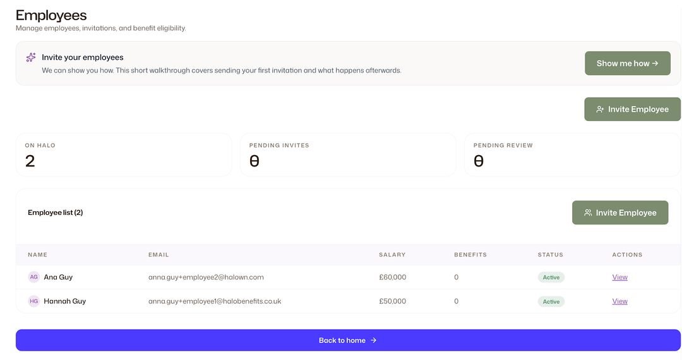Screen dimensions: 682x360
Task: Click Show me how walkthrough button
Action: [x=627, y=64]
